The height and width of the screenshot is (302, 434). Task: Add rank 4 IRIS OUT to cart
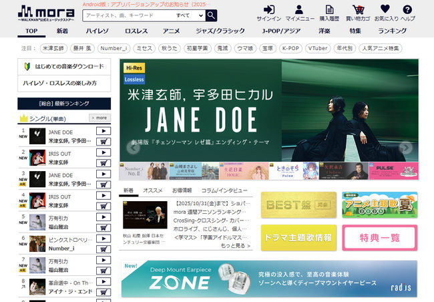[103, 206]
